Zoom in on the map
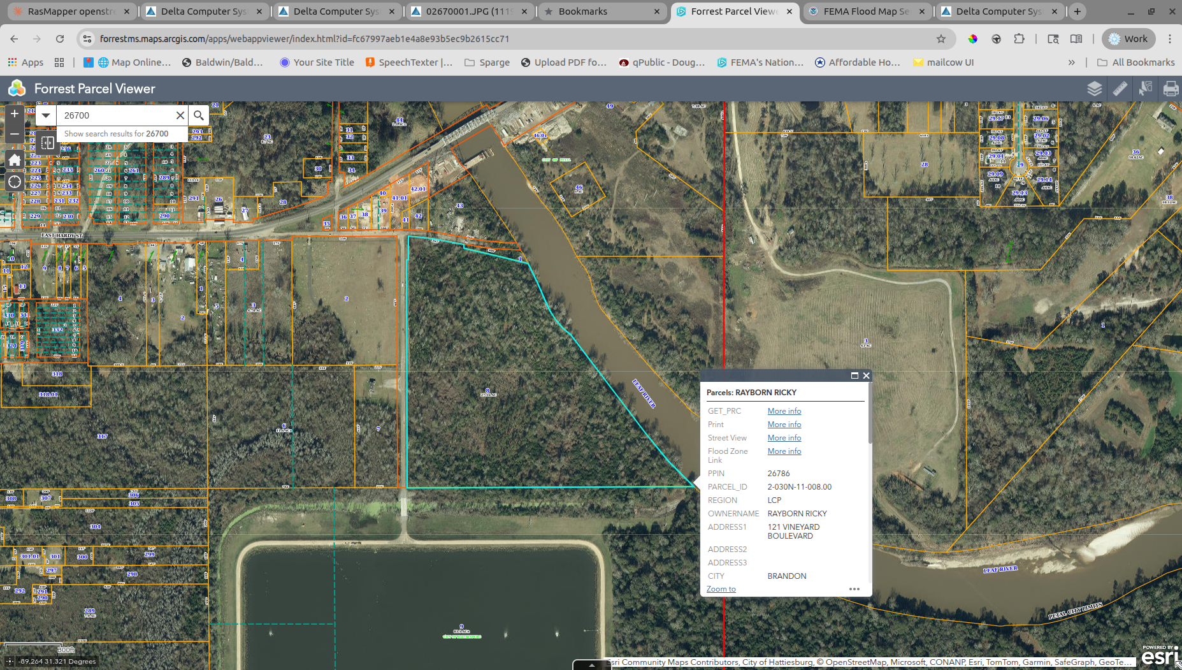This screenshot has height=670, width=1182. point(14,113)
